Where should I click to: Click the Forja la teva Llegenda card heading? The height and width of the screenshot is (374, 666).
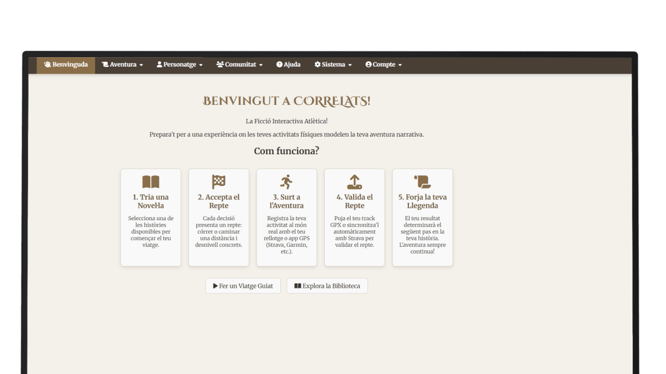pyautogui.click(x=422, y=201)
